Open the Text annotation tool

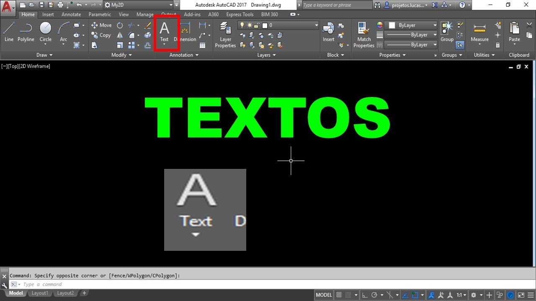coord(164,33)
